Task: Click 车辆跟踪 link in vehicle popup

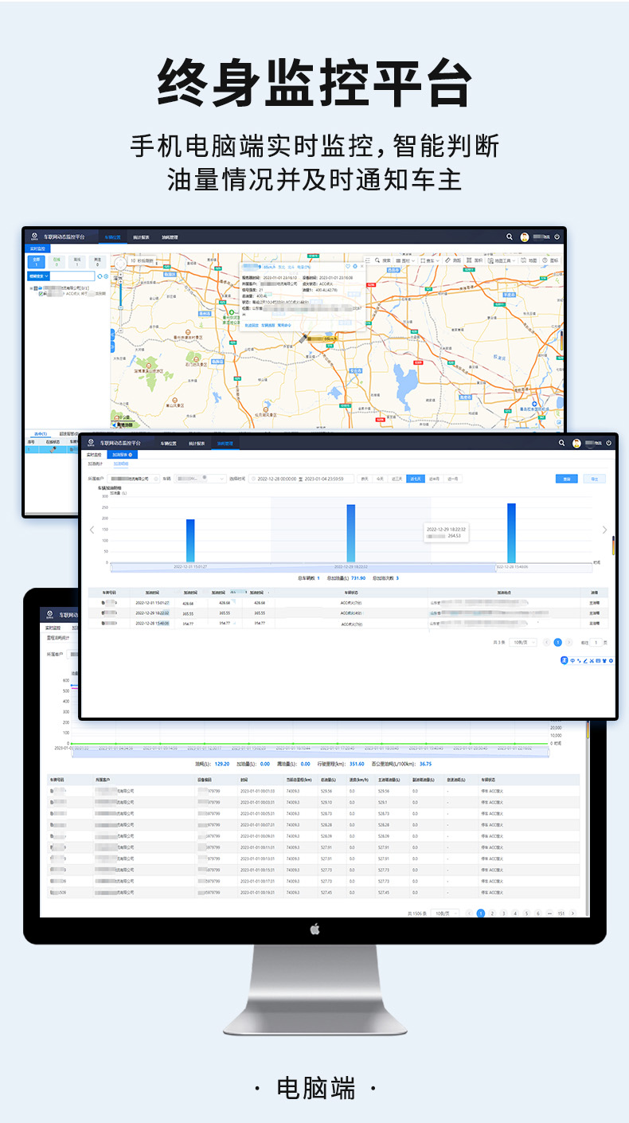Action: coord(269,324)
